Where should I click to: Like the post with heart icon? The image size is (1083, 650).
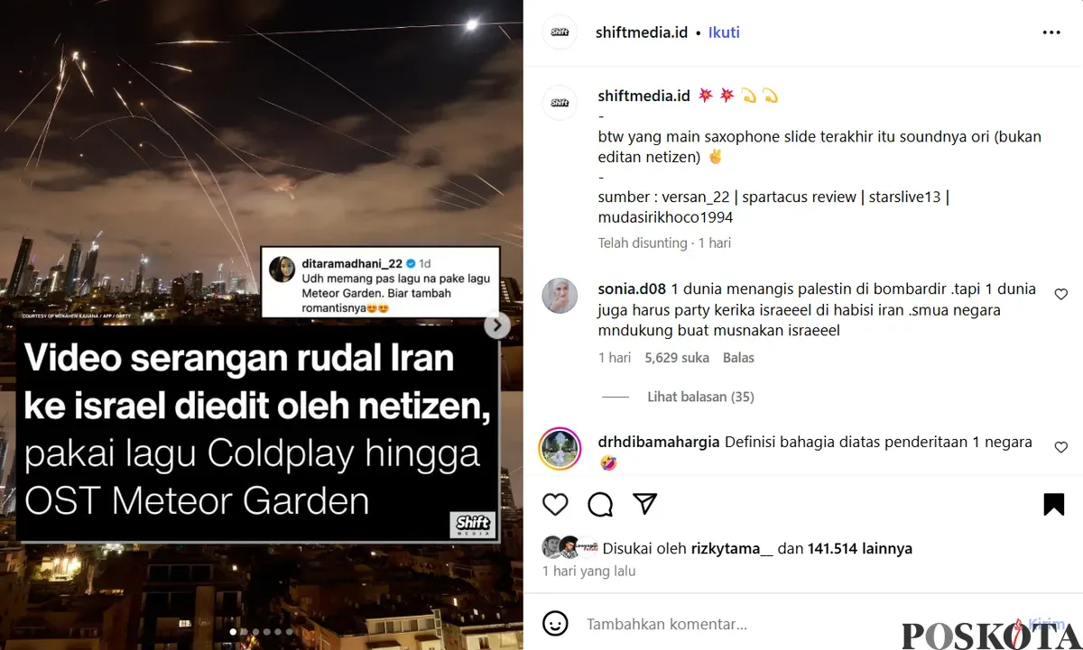click(x=555, y=504)
